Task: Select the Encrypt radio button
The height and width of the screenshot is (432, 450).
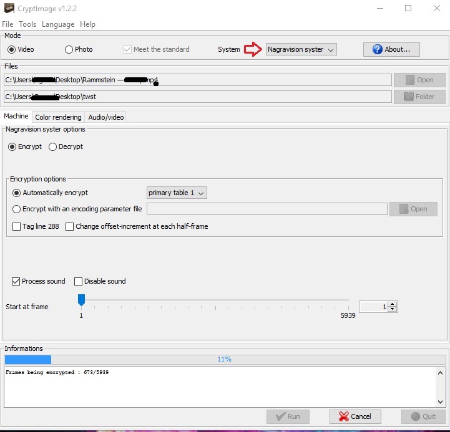Action: pos(12,146)
